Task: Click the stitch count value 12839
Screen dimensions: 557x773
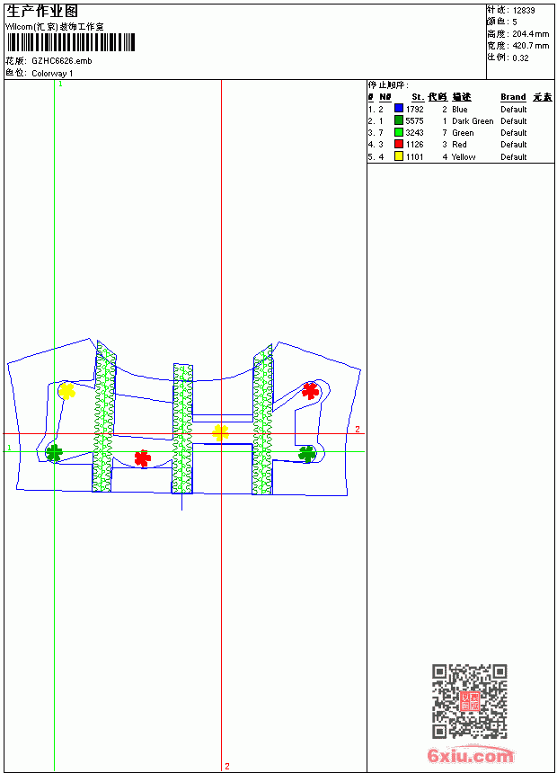Action: pyautogui.click(x=524, y=11)
